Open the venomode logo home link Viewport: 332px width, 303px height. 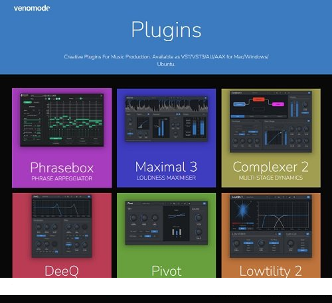click(x=32, y=8)
